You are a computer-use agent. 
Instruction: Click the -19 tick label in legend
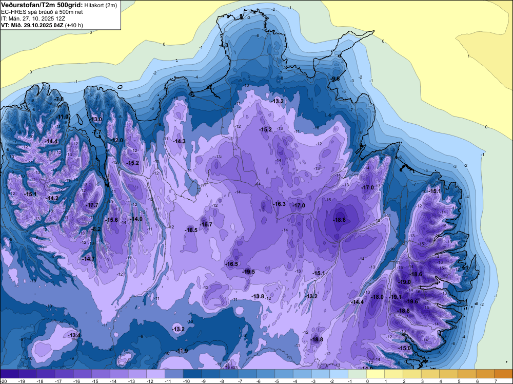coord(22,381)
